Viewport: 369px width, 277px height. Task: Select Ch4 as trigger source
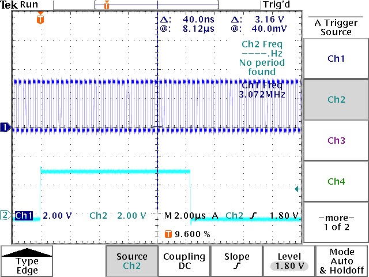click(x=336, y=181)
